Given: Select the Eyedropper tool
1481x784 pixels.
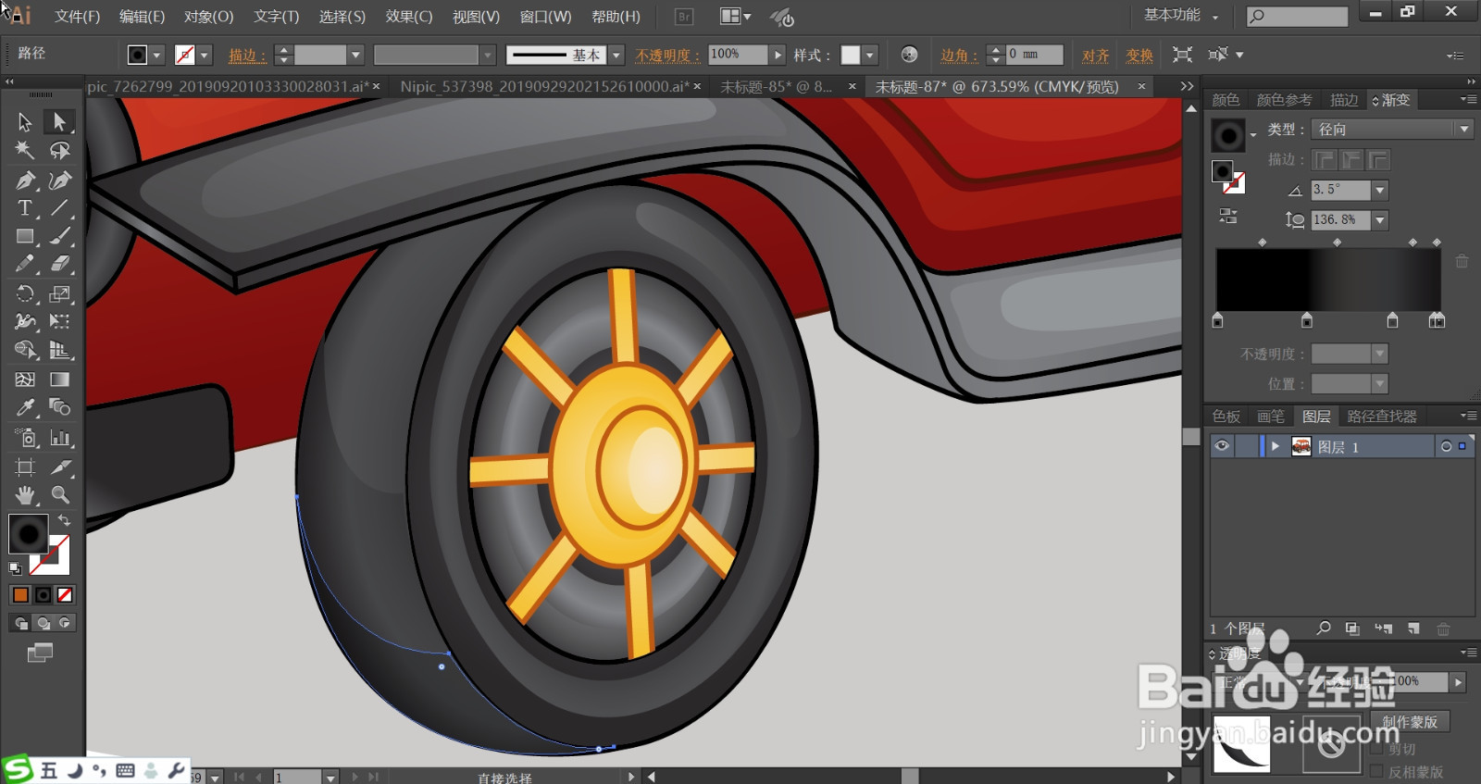Looking at the screenshot, I should 25,407.
